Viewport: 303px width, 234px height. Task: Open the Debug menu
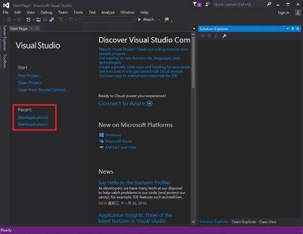point(46,12)
